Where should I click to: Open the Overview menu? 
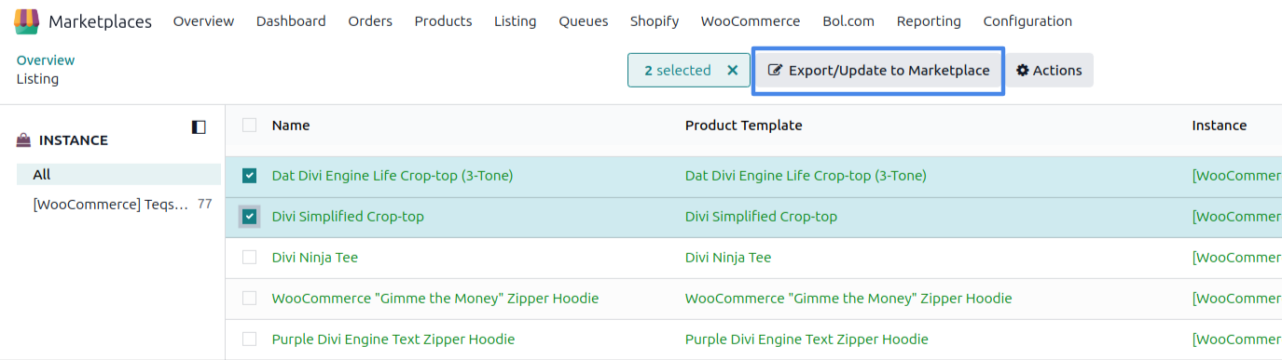pyautogui.click(x=203, y=21)
